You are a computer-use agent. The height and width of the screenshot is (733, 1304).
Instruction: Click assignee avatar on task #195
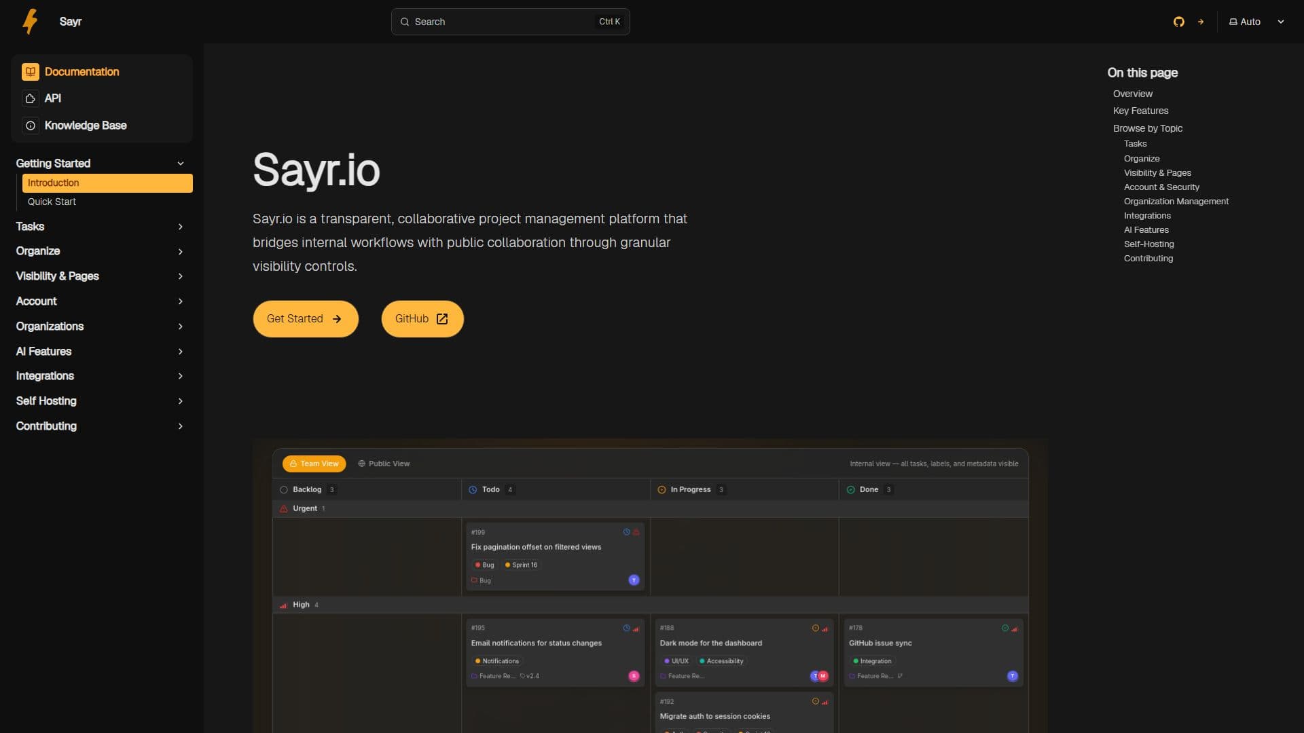pos(634,676)
